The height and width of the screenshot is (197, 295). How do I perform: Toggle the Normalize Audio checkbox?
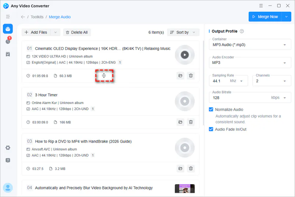click(211, 110)
